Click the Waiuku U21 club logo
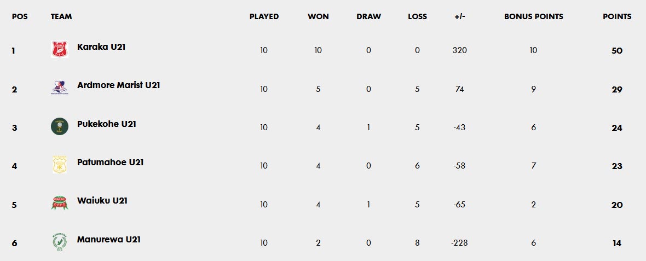The height and width of the screenshot is (261, 646). click(x=59, y=203)
